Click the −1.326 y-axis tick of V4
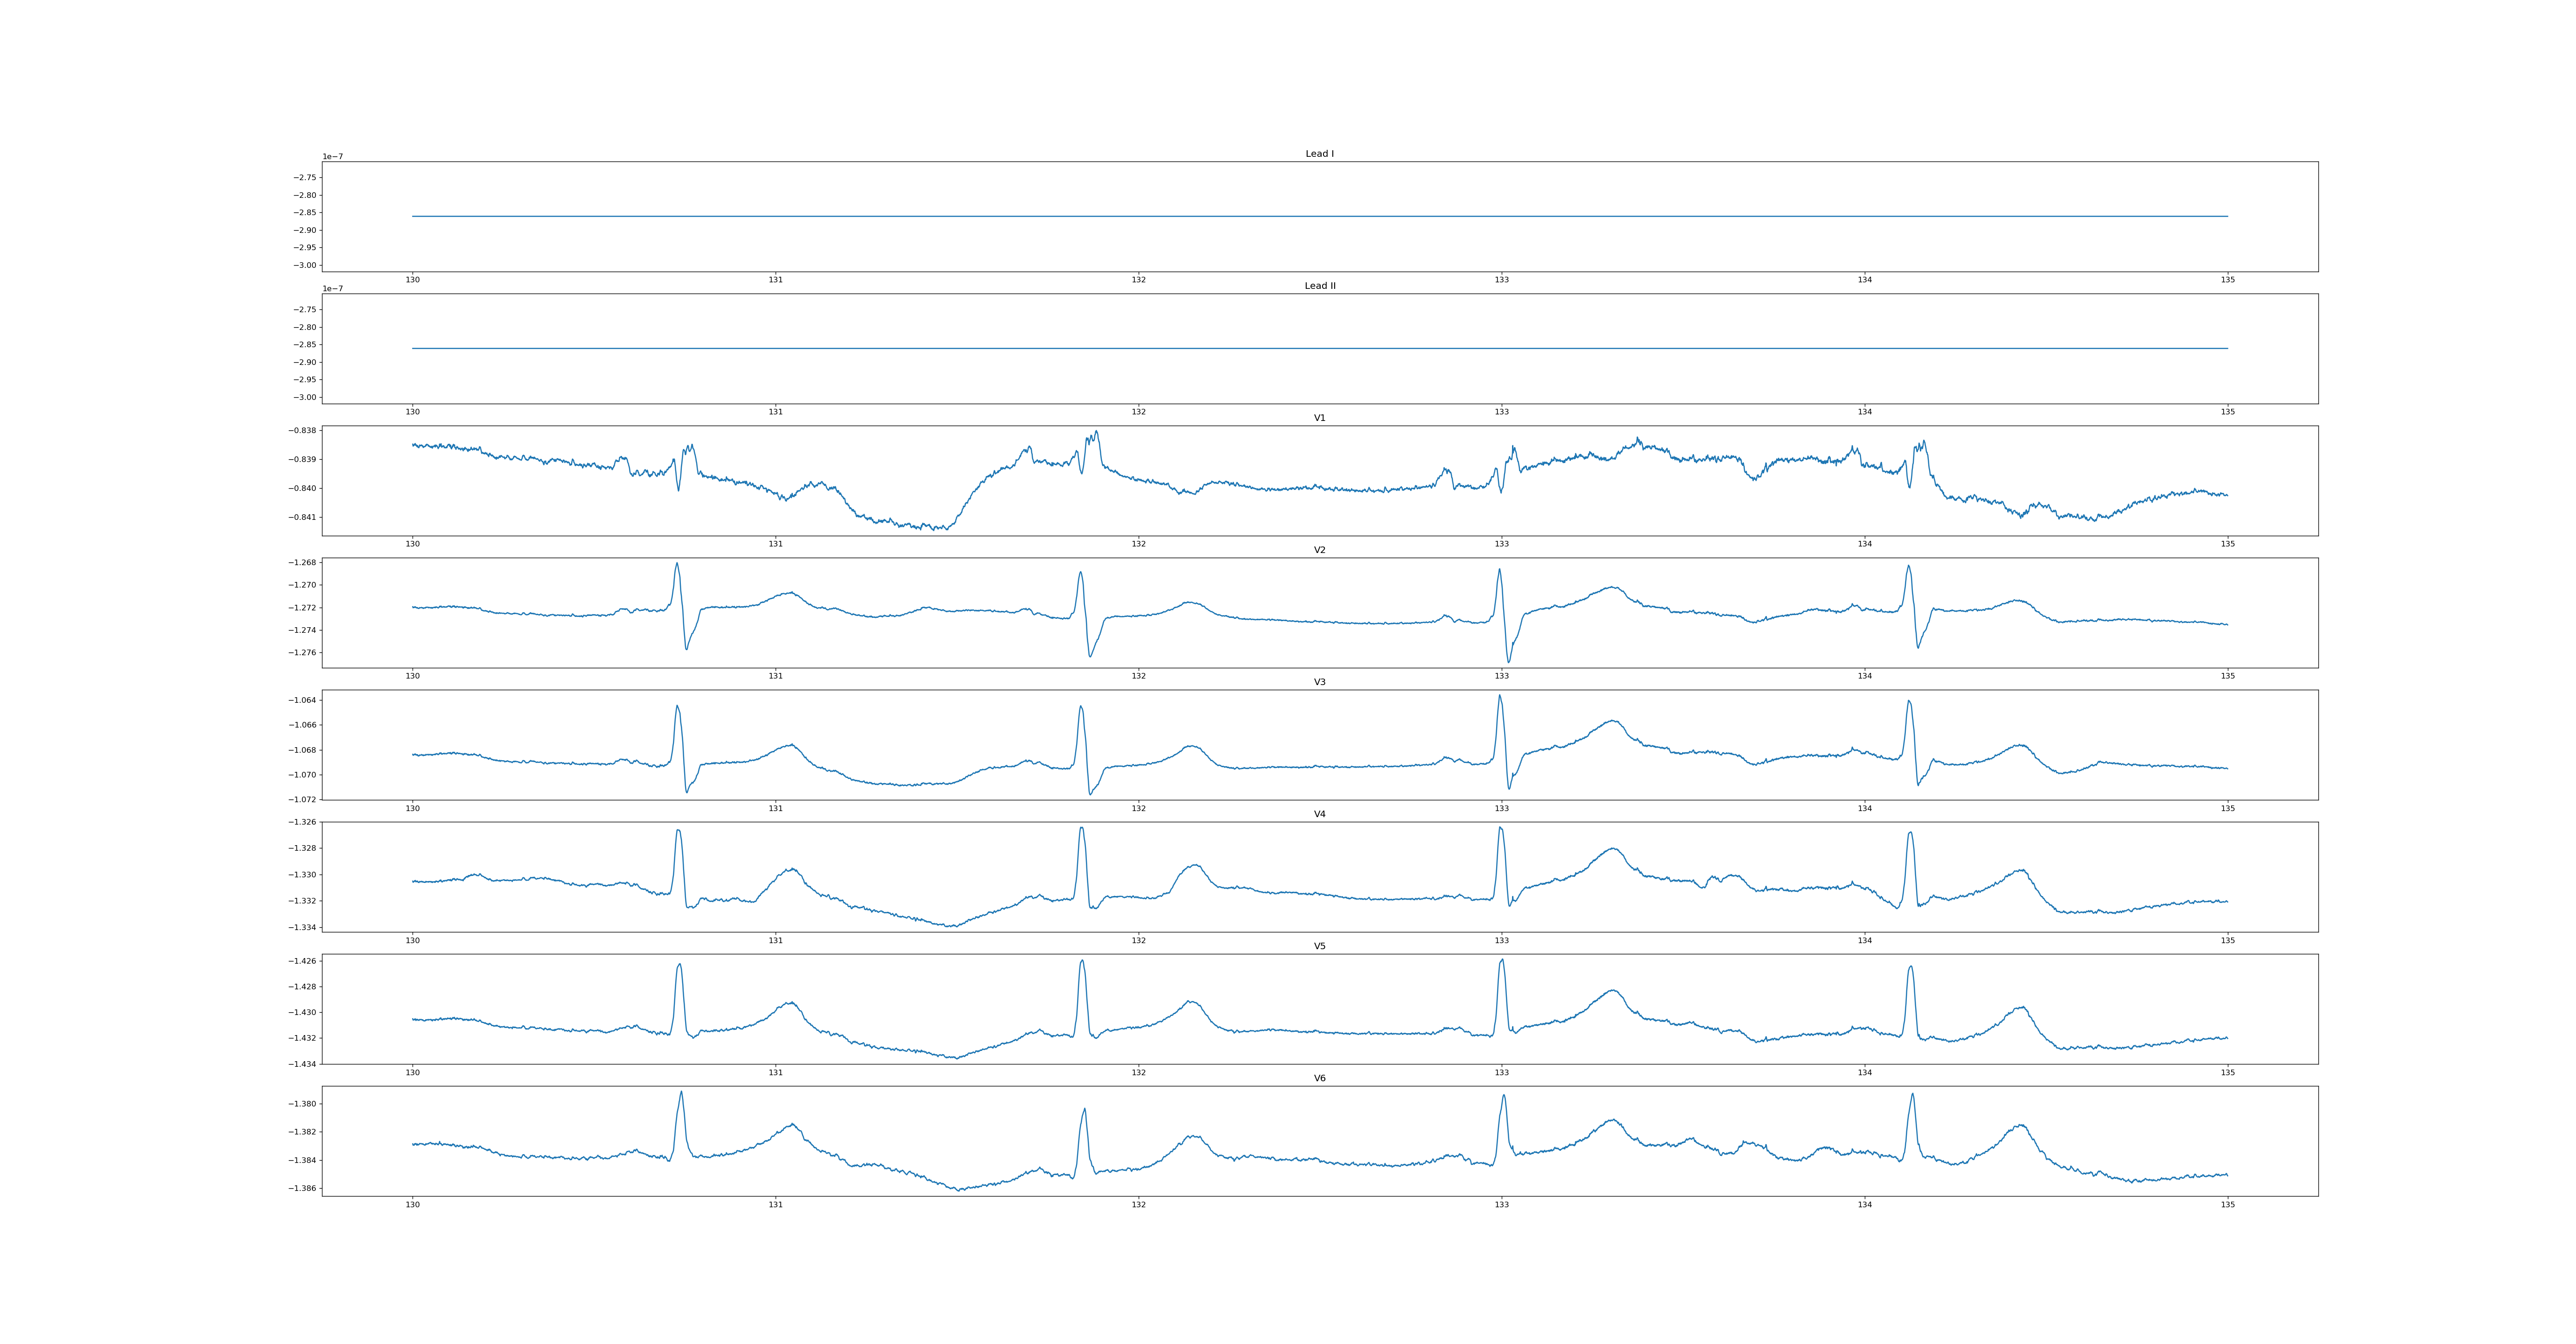This screenshot has height=1344, width=2576. (x=303, y=822)
